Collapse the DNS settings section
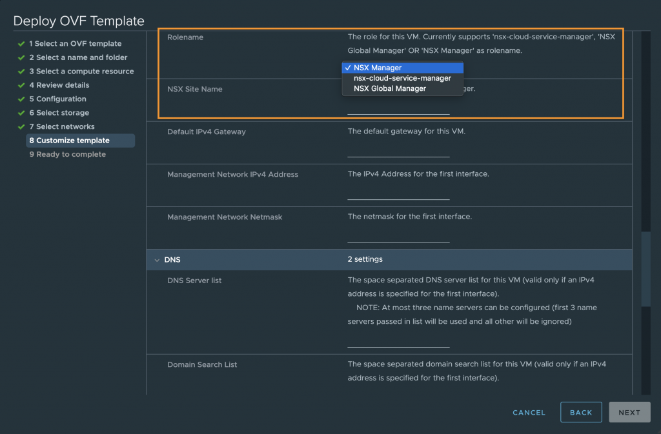This screenshot has width=661, height=434. (157, 260)
